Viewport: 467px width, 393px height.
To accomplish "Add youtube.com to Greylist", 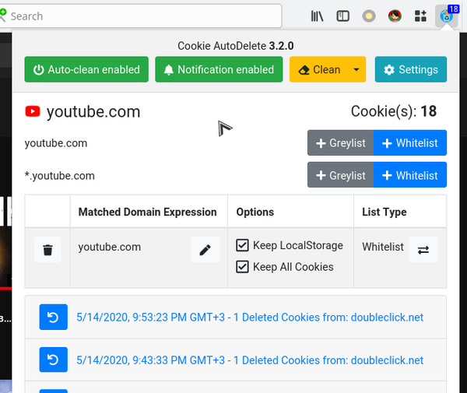I will [340, 143].
